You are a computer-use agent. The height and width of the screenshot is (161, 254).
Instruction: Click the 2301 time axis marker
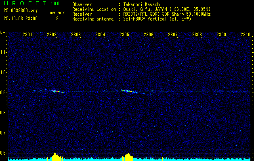(x=27, y=35)
